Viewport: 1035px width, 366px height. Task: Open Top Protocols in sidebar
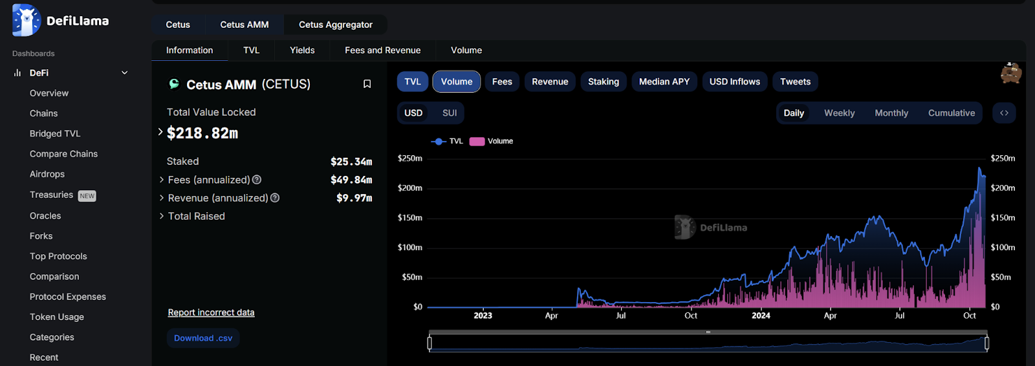[58, 256]
